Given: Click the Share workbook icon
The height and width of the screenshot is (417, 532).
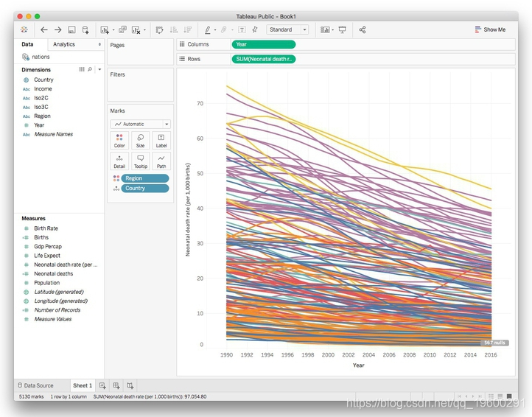Looking at the screenshot, I should pyautogui.click(x=363, y=30).
